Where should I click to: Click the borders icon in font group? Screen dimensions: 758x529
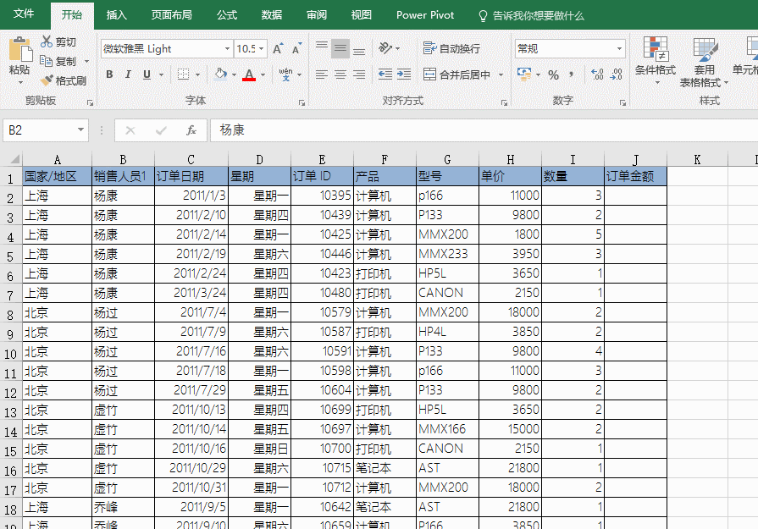184,74
